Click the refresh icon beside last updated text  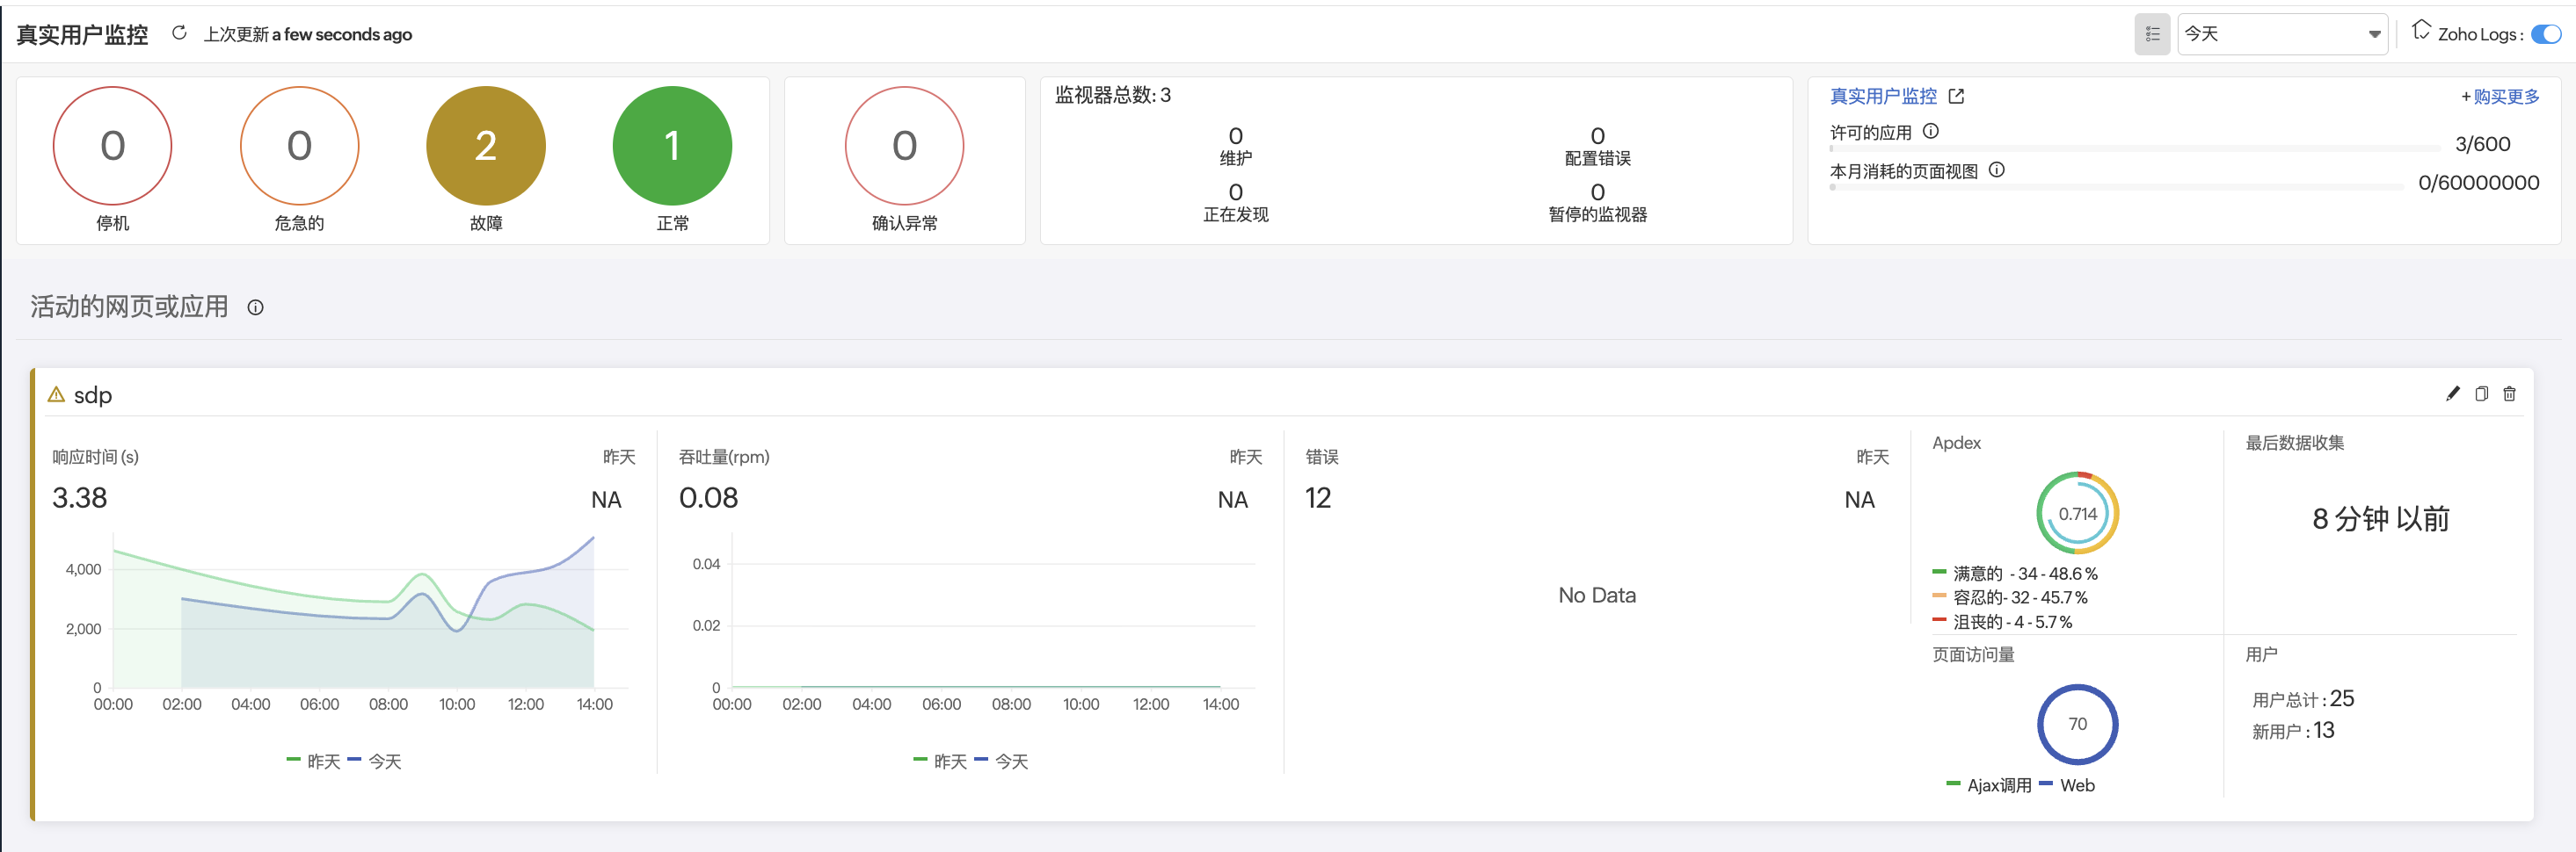coord(179,33)
